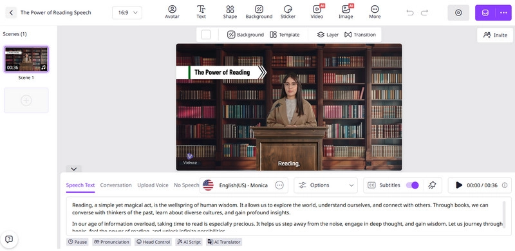Open the three-dot menu on purple button

503,13
